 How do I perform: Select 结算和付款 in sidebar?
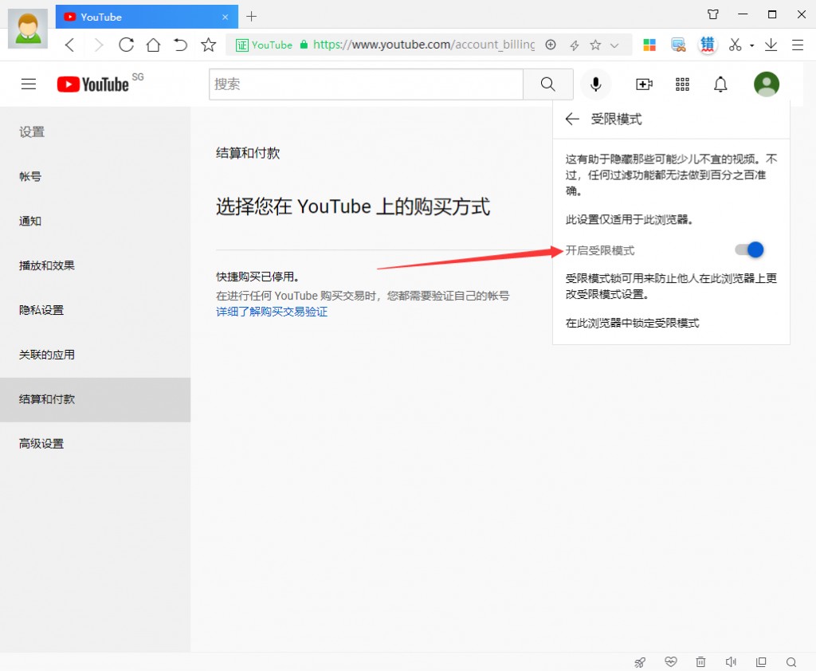[x=96, y=399]
